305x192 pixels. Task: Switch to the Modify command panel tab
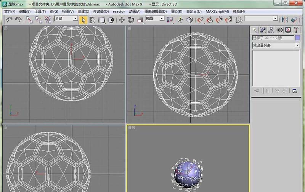point(263,30)
